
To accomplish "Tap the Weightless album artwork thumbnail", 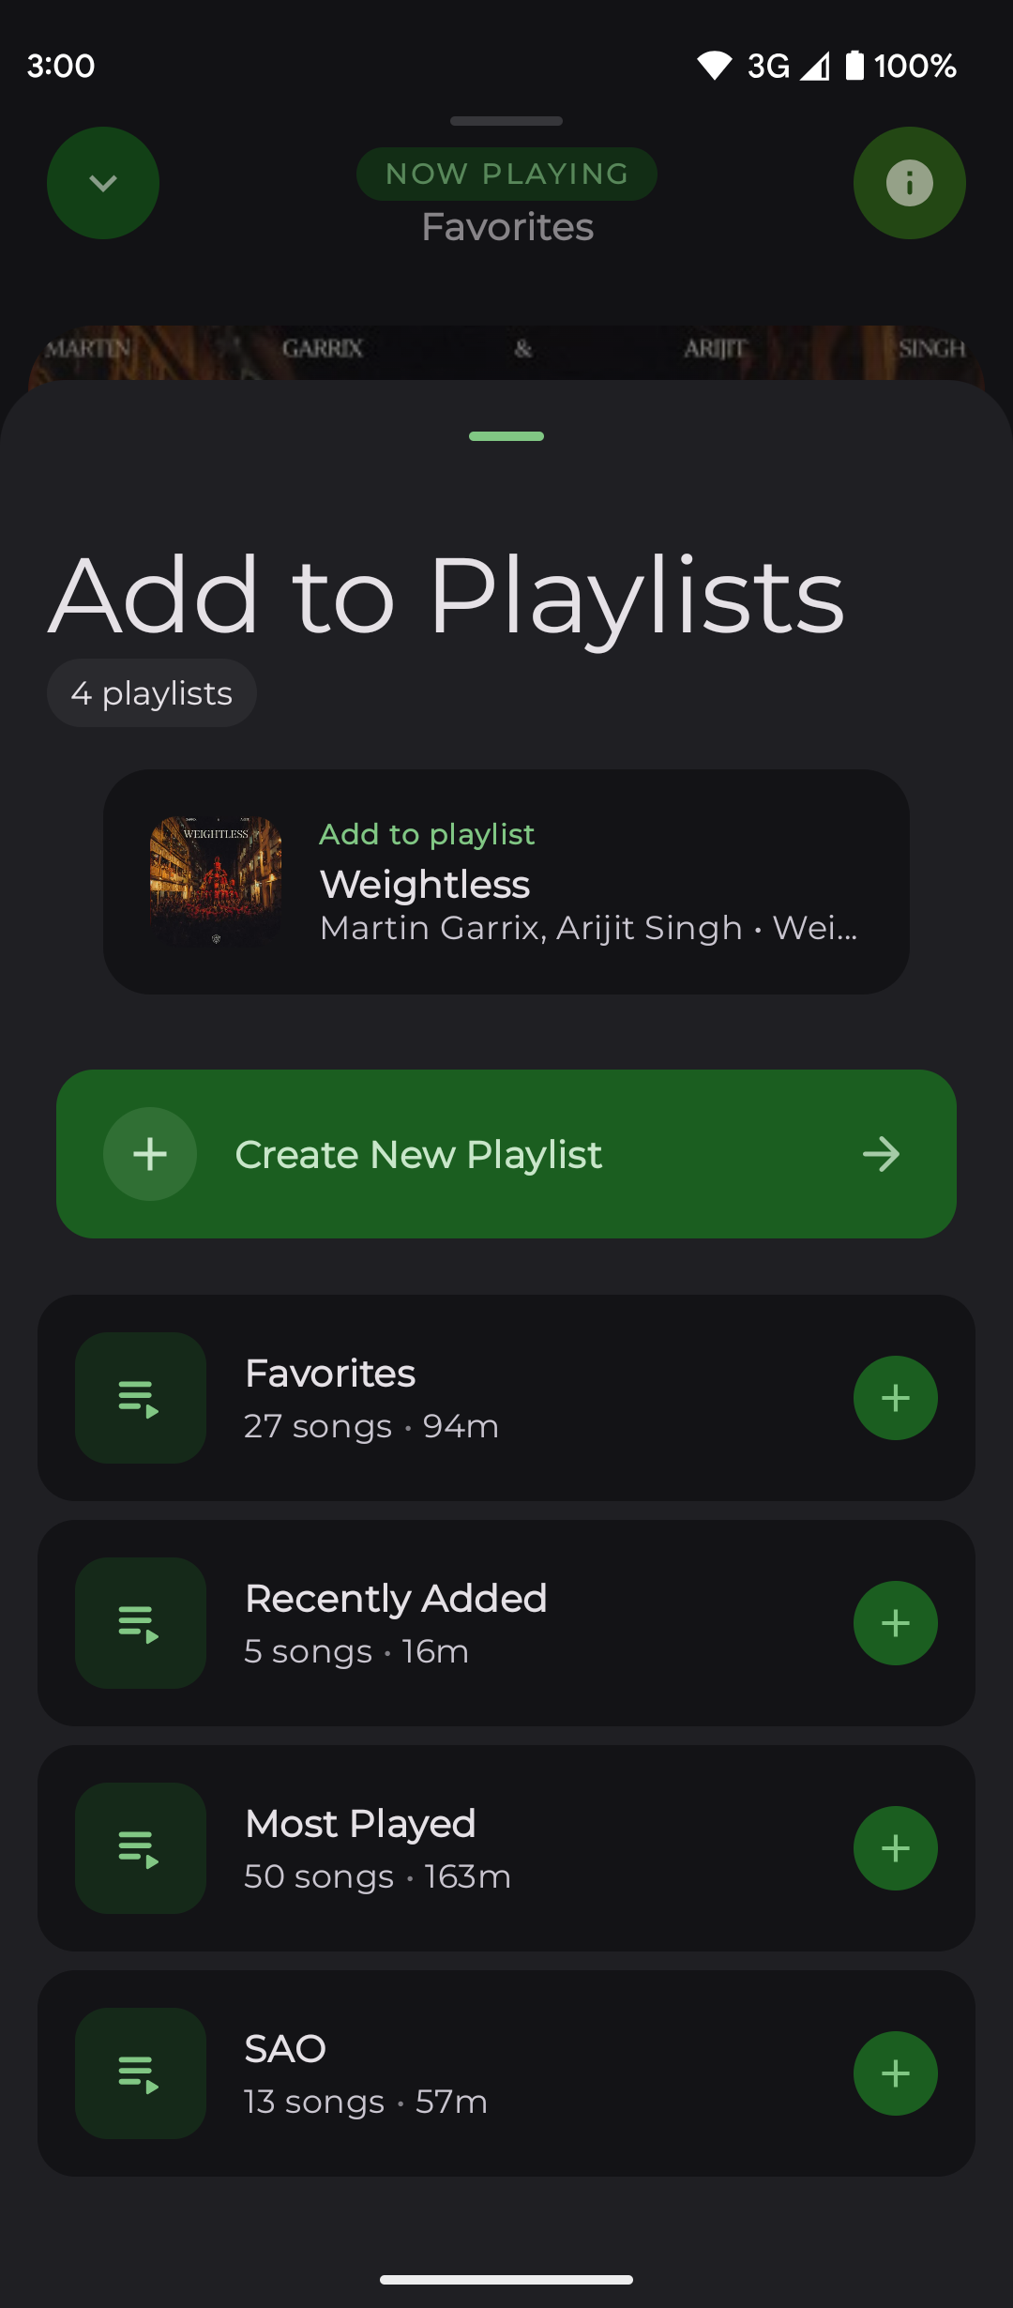I will click(216, 881).
